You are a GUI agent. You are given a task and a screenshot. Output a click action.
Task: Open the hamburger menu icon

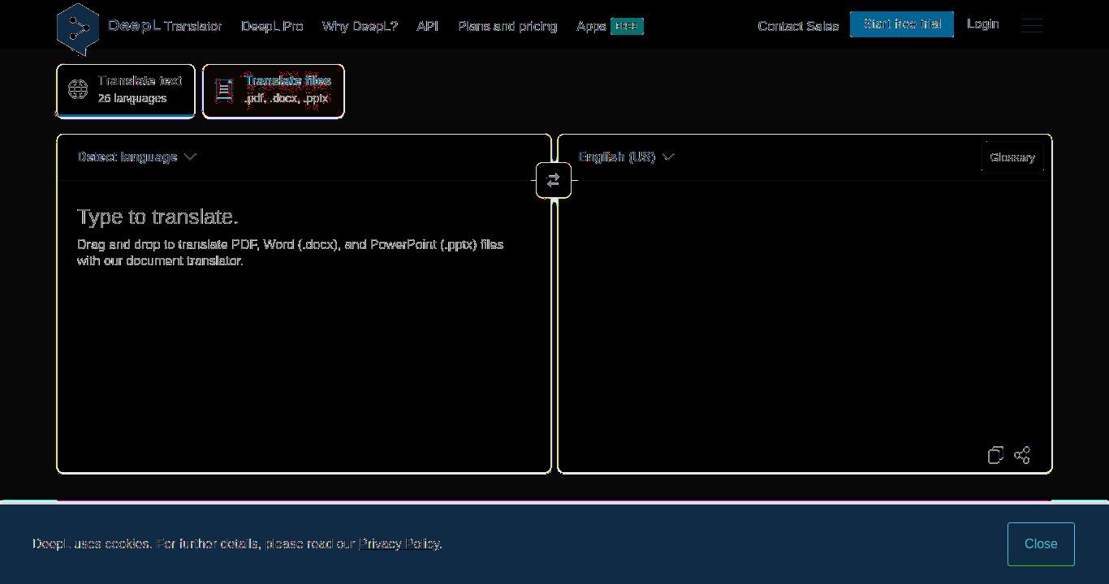[x=1032, y=25]
